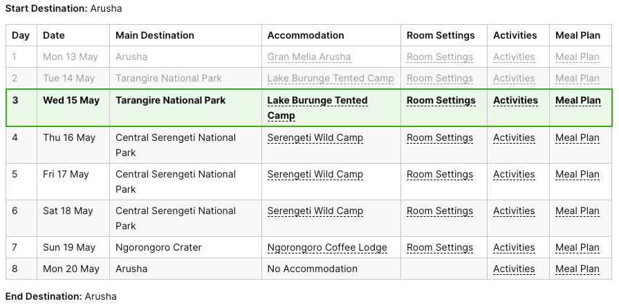The height and width of the screenshot is (308, 619).
Task: Click Activities link for Tue 14 May
Action: click(x=514, y=79)
